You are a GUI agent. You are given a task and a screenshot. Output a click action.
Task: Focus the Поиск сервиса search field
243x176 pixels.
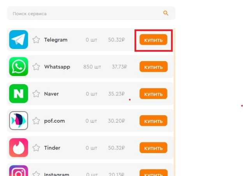[x=91, y=13]
